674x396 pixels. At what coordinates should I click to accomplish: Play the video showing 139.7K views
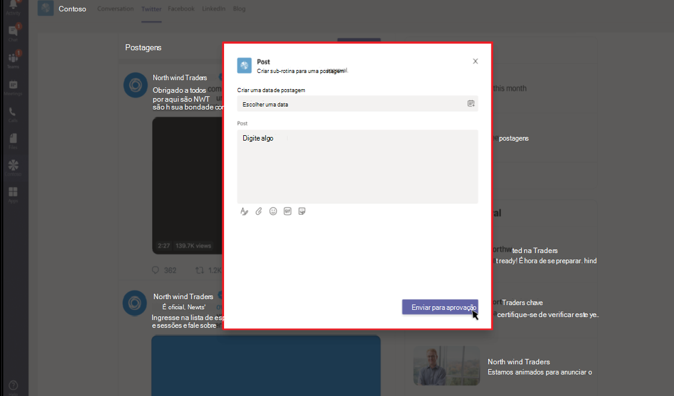tap(188, 185)
